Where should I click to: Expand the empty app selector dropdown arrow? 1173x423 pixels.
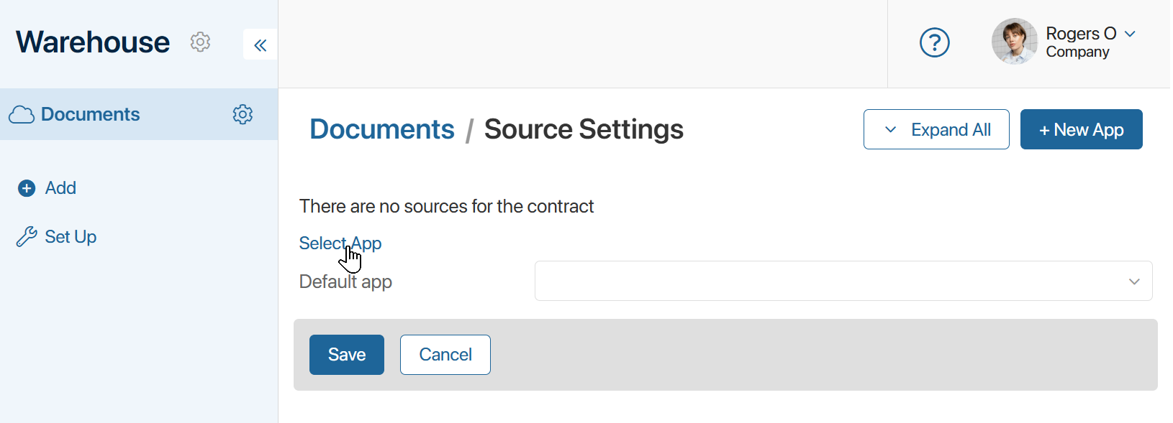pos(1135,281)
